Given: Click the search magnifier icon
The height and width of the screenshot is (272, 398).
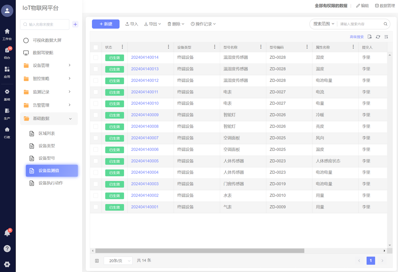Looking at the screenshot, I should [x=385, y=24].
